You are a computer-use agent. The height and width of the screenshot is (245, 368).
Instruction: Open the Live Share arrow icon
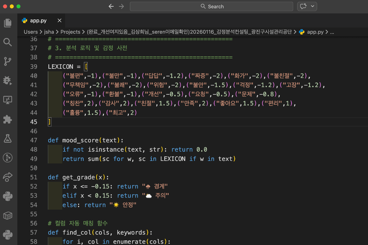tap(8, 177)
